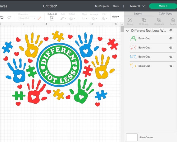Image resolution: width=177 pixels, height=142 pixels.
Task: Select the blue layer thumbnail
Action: (x=133, y=57)
